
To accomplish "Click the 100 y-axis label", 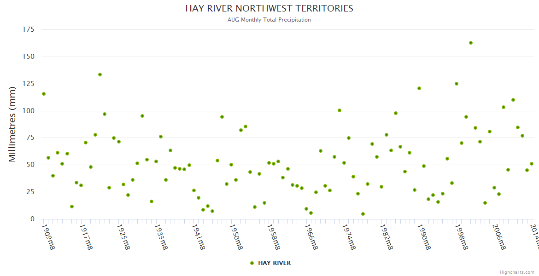I will (29, 111).
